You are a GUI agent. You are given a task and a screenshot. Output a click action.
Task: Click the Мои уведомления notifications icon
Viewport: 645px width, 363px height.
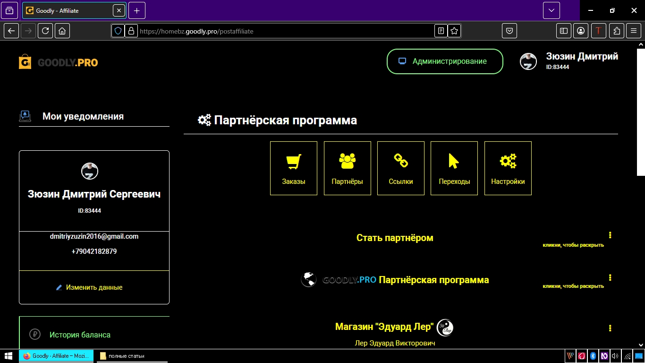point(25,116)
